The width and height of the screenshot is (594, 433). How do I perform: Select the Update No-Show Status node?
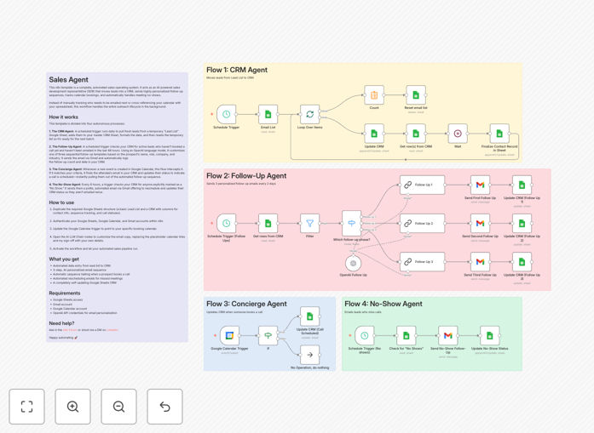(489, 335)
